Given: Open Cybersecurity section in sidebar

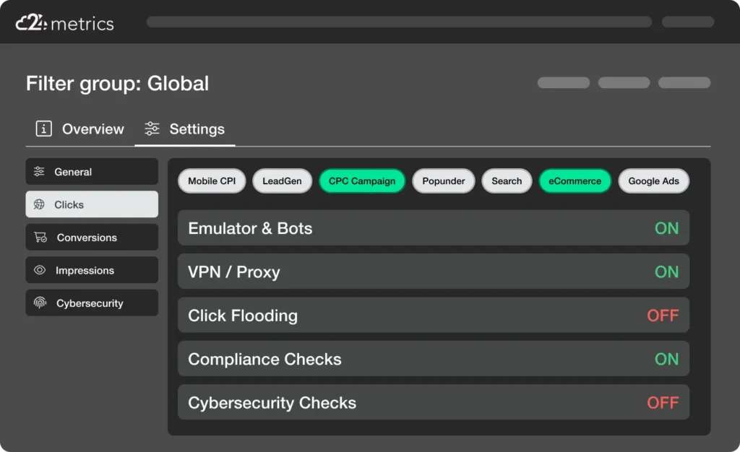Looking at the screenshot, I should coord(92,303).
